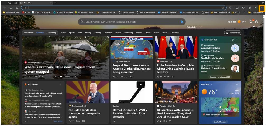This screenshot has width=266, height=126.
Task: Click the edit background icon
Action: click(x=254, y=27)
